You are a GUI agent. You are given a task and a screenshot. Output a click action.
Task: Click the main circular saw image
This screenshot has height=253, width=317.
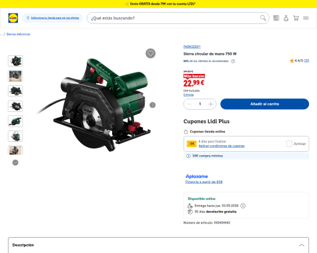click(95, 105)
